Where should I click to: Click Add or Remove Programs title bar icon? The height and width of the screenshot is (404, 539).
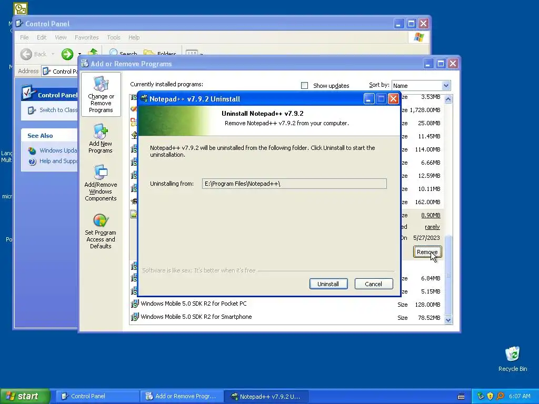[84, 64]
